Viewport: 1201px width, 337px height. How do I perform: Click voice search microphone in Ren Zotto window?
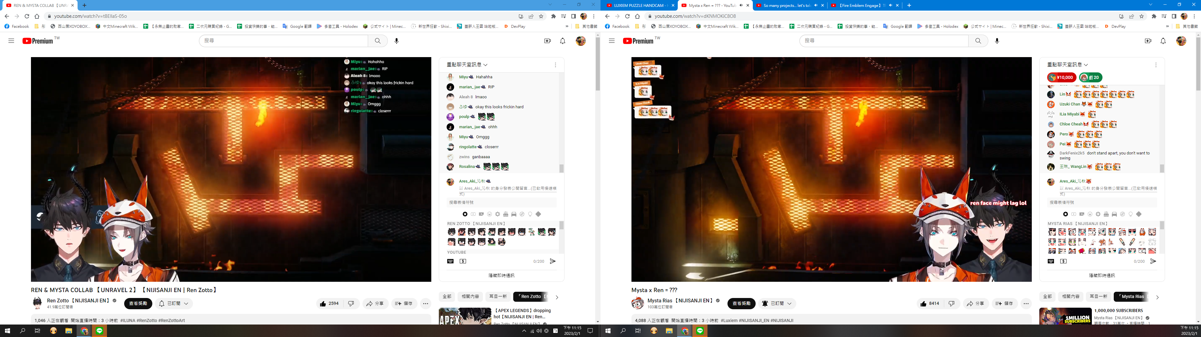coord(396,41)
